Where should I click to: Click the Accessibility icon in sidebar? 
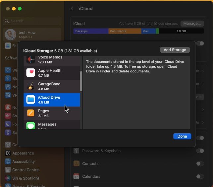[8, 161]
